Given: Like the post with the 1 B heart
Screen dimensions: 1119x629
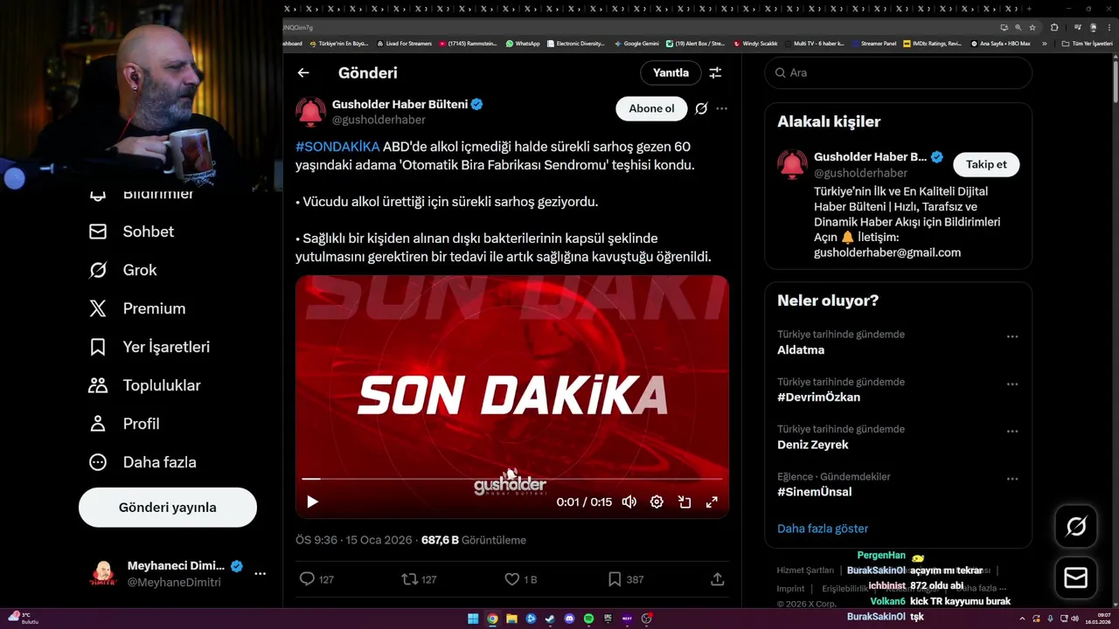Looking at the screenshot, I should click(521, 579).
